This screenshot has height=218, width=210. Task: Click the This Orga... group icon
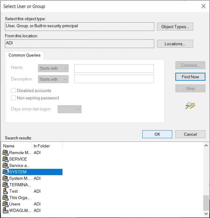[x=5, y=198]
